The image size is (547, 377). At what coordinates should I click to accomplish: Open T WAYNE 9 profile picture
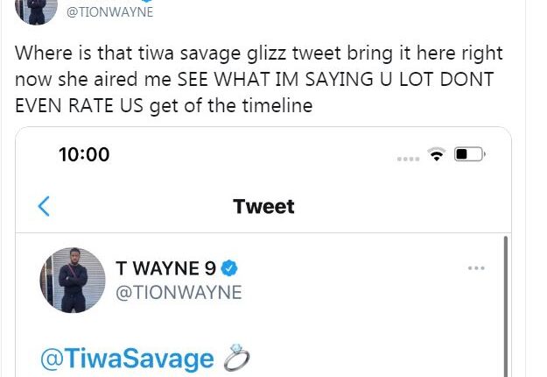coord(67,281)
